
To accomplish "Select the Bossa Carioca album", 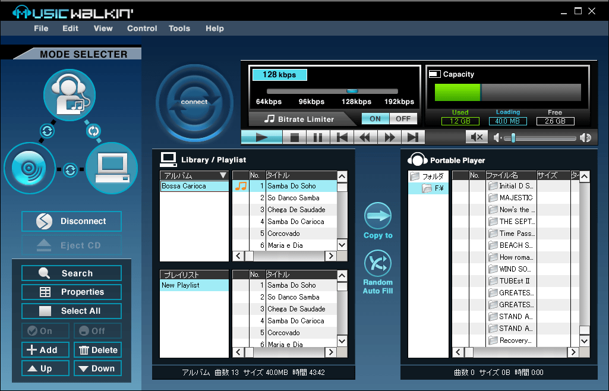I will click(194, 186).
